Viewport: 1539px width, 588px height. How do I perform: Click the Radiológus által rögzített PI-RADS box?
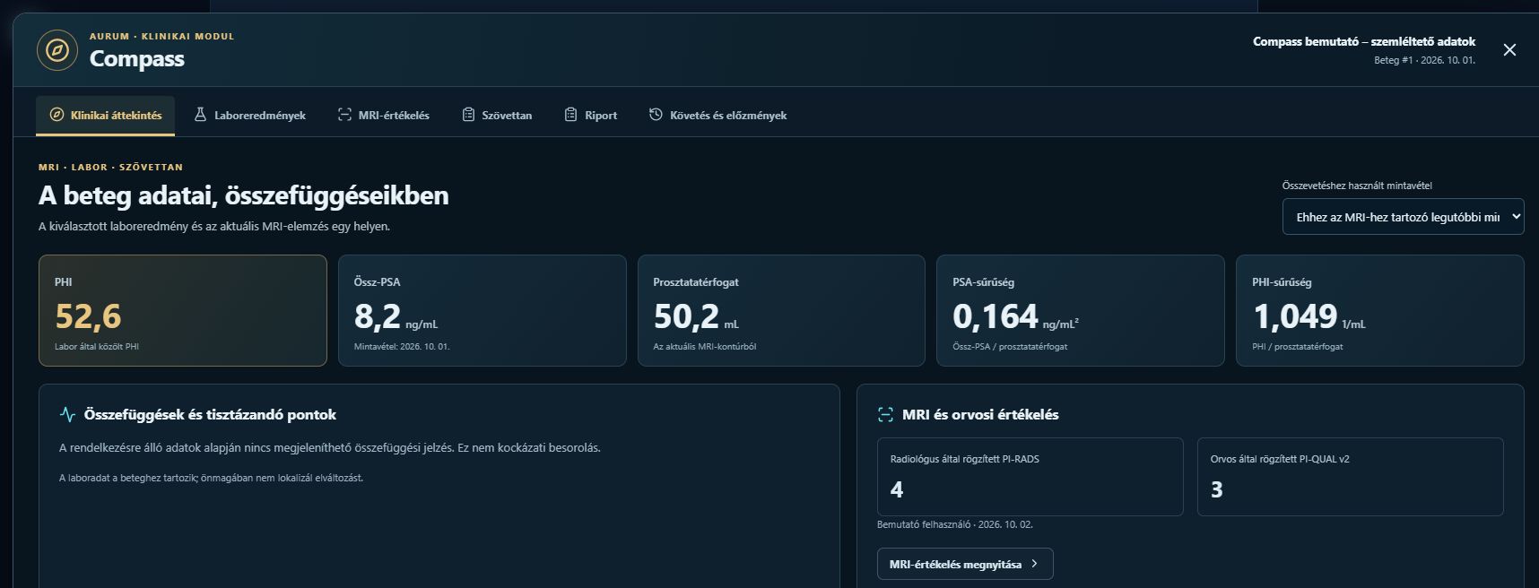coord(1030,477)
